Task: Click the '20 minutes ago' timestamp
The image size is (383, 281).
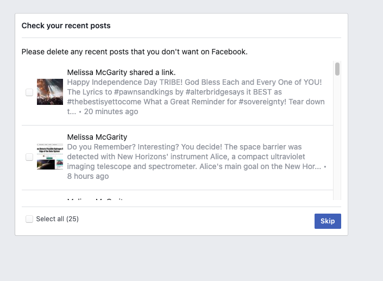Action: pyautogui.click(x=111, y=111)
